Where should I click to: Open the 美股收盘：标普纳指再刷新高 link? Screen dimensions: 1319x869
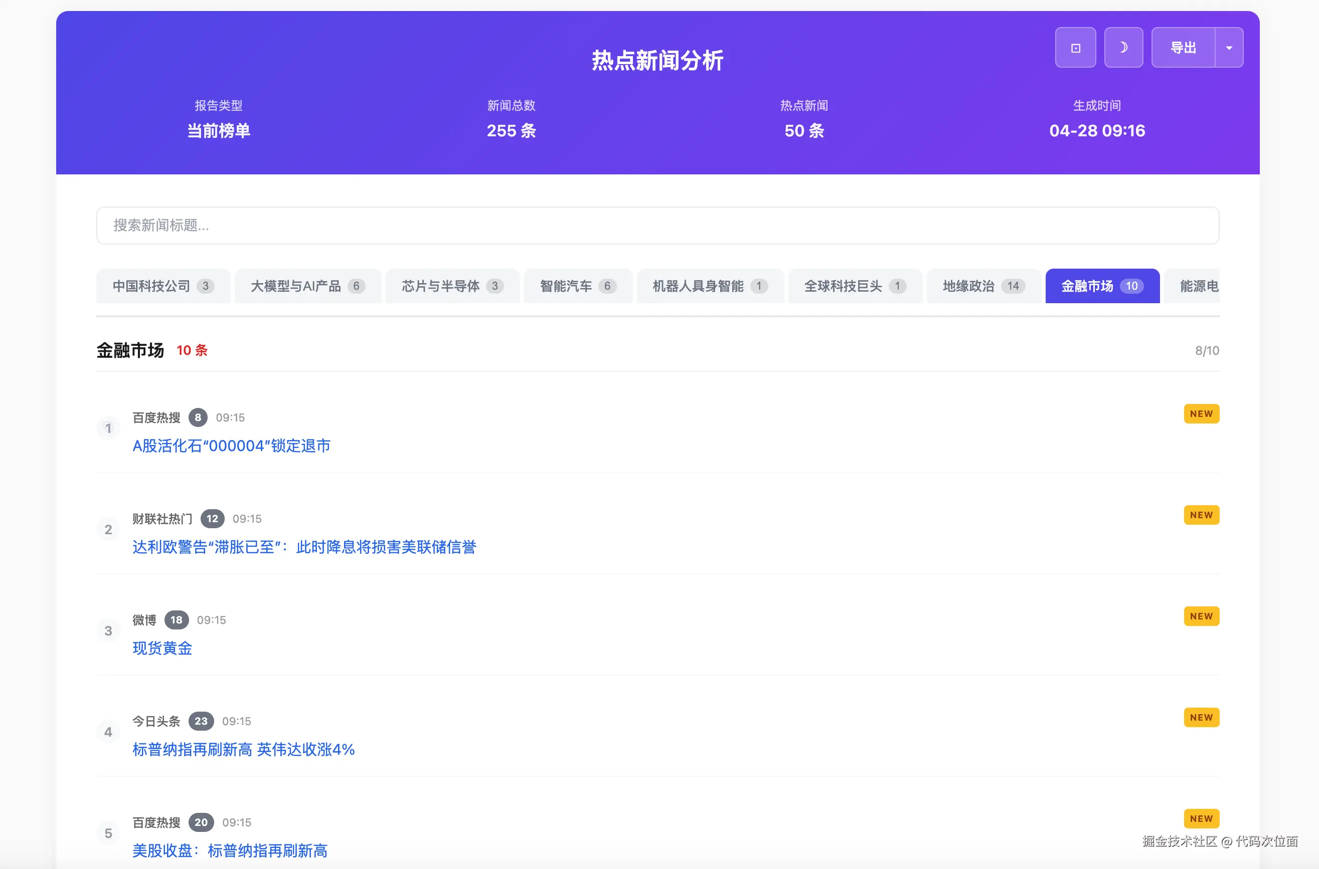230,850
